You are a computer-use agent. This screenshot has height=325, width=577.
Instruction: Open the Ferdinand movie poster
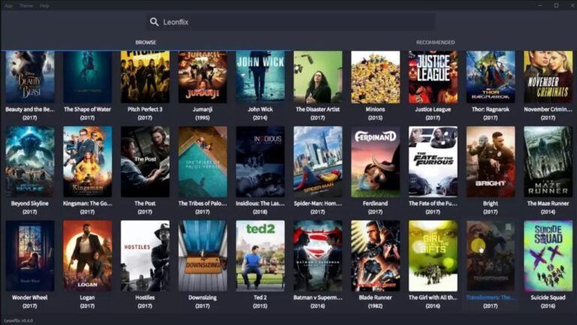click(x=376, y=162)
